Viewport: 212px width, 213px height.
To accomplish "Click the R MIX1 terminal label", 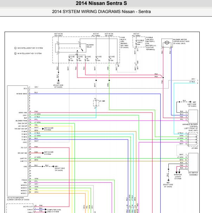I will click(x=25, y=140).
